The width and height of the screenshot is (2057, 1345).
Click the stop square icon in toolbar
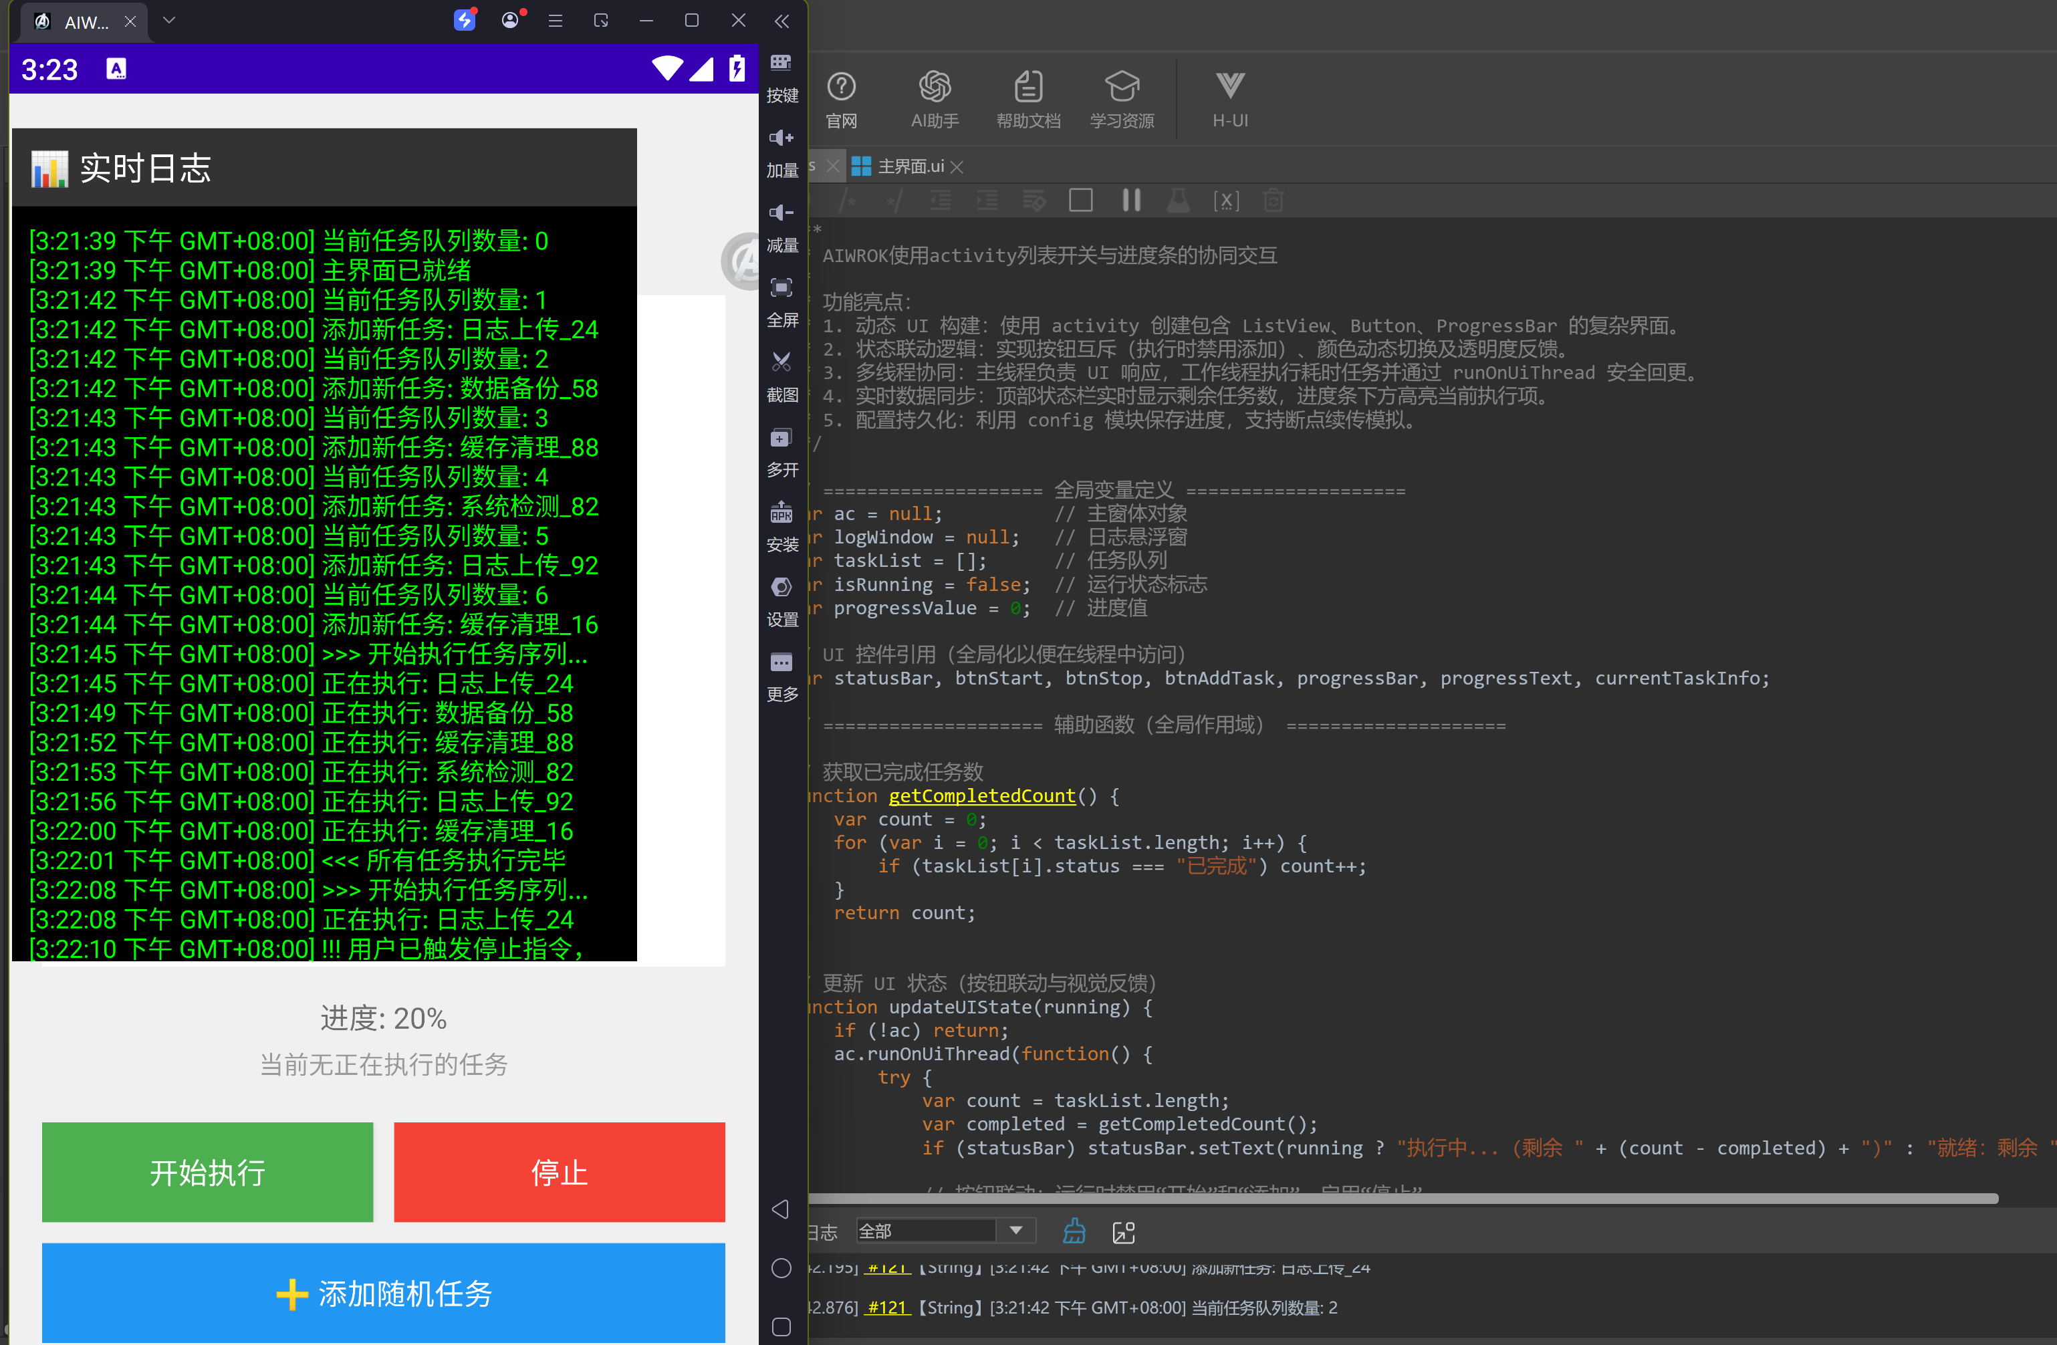point(1080,201)
